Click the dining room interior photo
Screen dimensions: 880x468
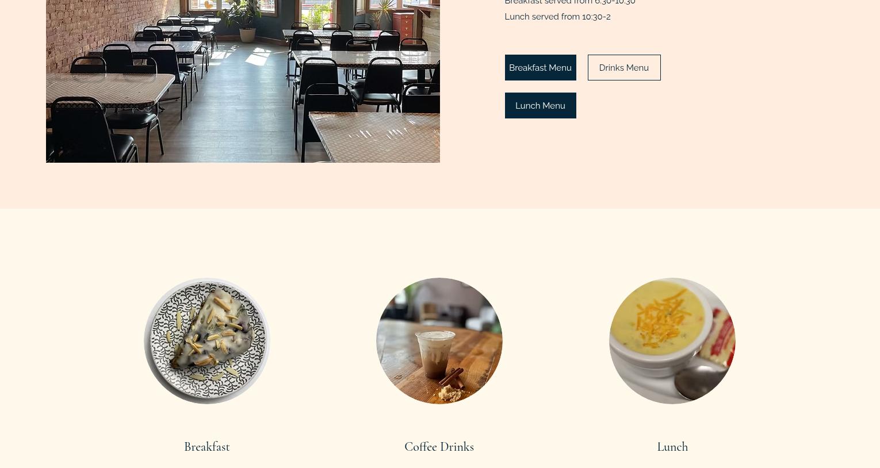(243, 80)
